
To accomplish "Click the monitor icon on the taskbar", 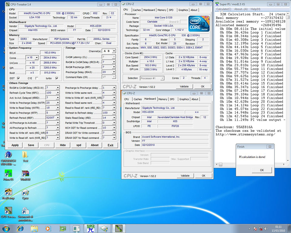I will pos(76,228).
